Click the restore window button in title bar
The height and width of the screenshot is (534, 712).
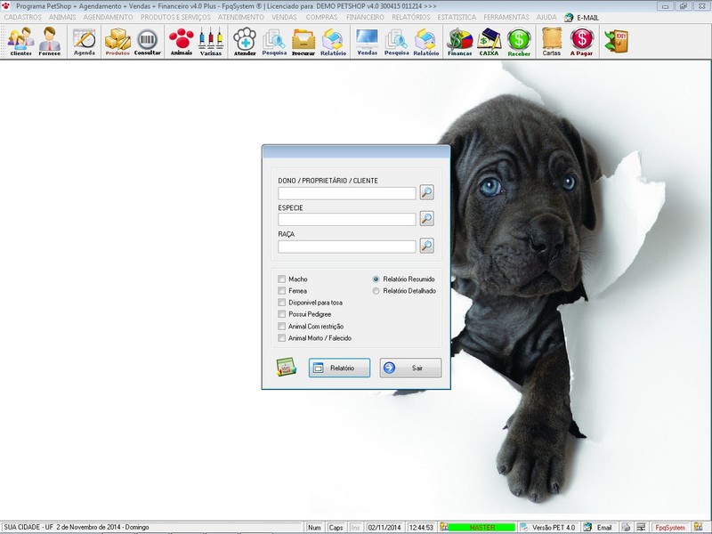(x=683, y=6)
